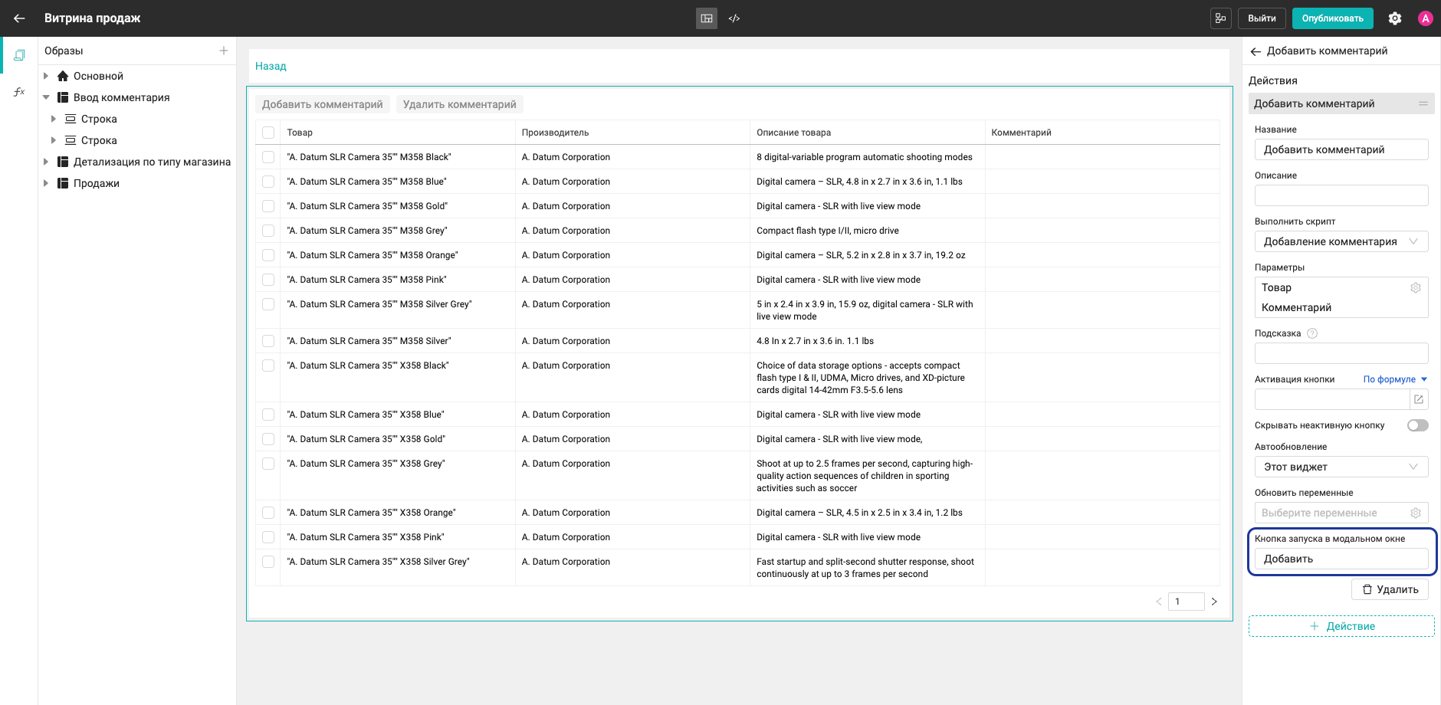The image size is (1441, 705).
Task: Add a new screen with plus icon
Action: tap(224, 51)
